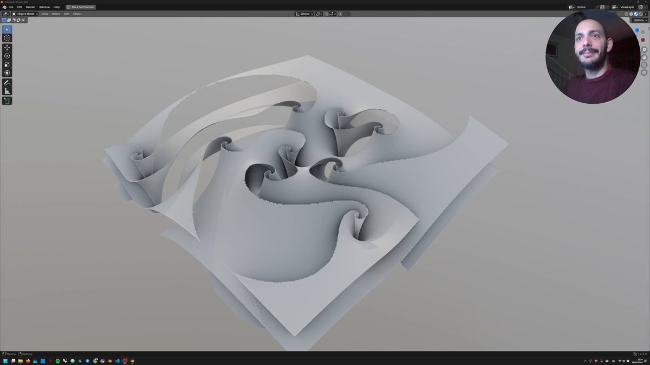This screenshot has width=650, height=365.
Task: Switch to the 3D Cursor tool
Action: pyautogui.click(x=6, y=37)
